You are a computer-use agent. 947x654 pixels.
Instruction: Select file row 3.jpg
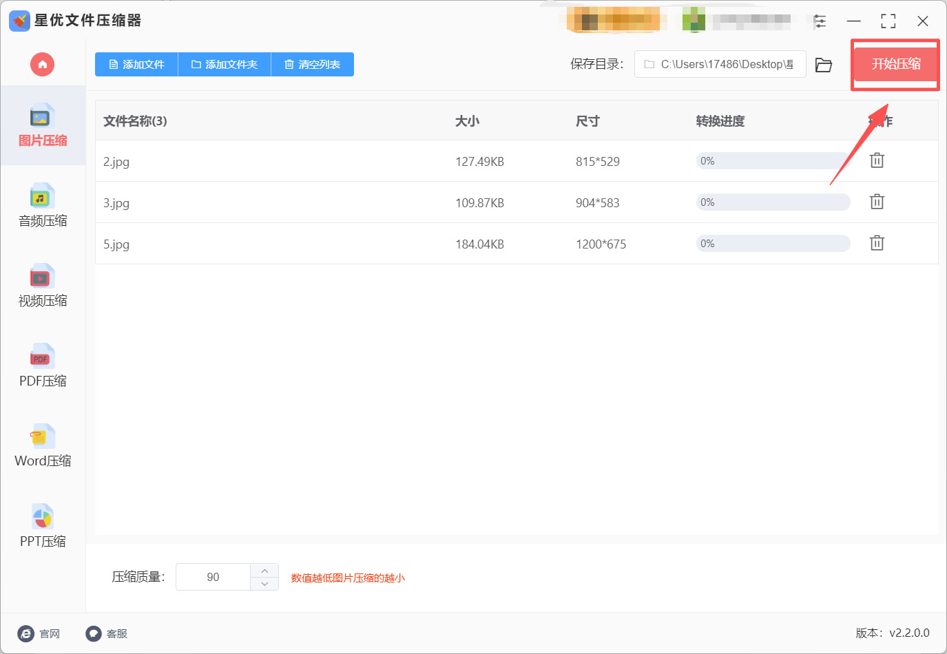[517, 202]
